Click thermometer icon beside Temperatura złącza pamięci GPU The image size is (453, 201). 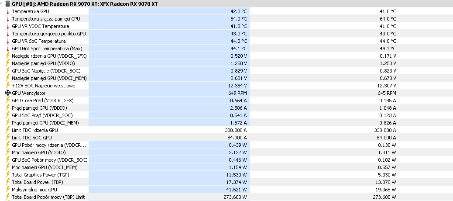[7, 19]
